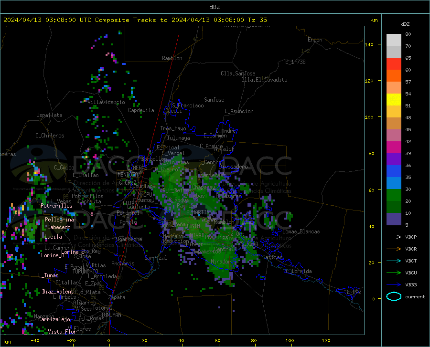Click the Anchoris place label
Image resolution: width=430 pixels, height=347 pixels.
(123, 263)
